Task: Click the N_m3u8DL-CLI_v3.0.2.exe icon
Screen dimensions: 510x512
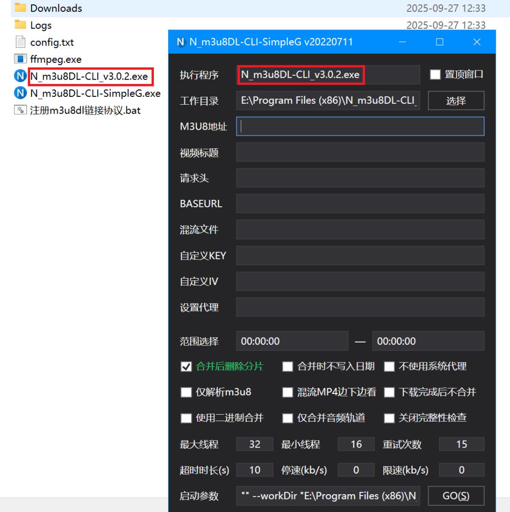Action: [20, 76]
